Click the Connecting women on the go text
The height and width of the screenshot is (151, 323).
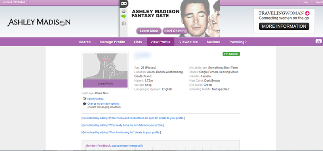(284, 18)
